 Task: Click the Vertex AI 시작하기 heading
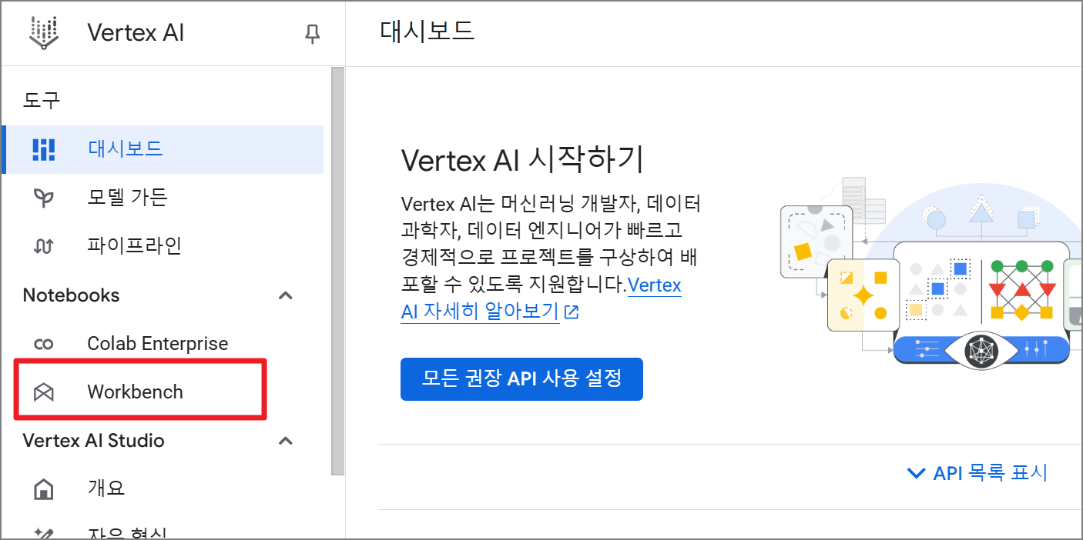pyautogui.click(x=522, y=161)
